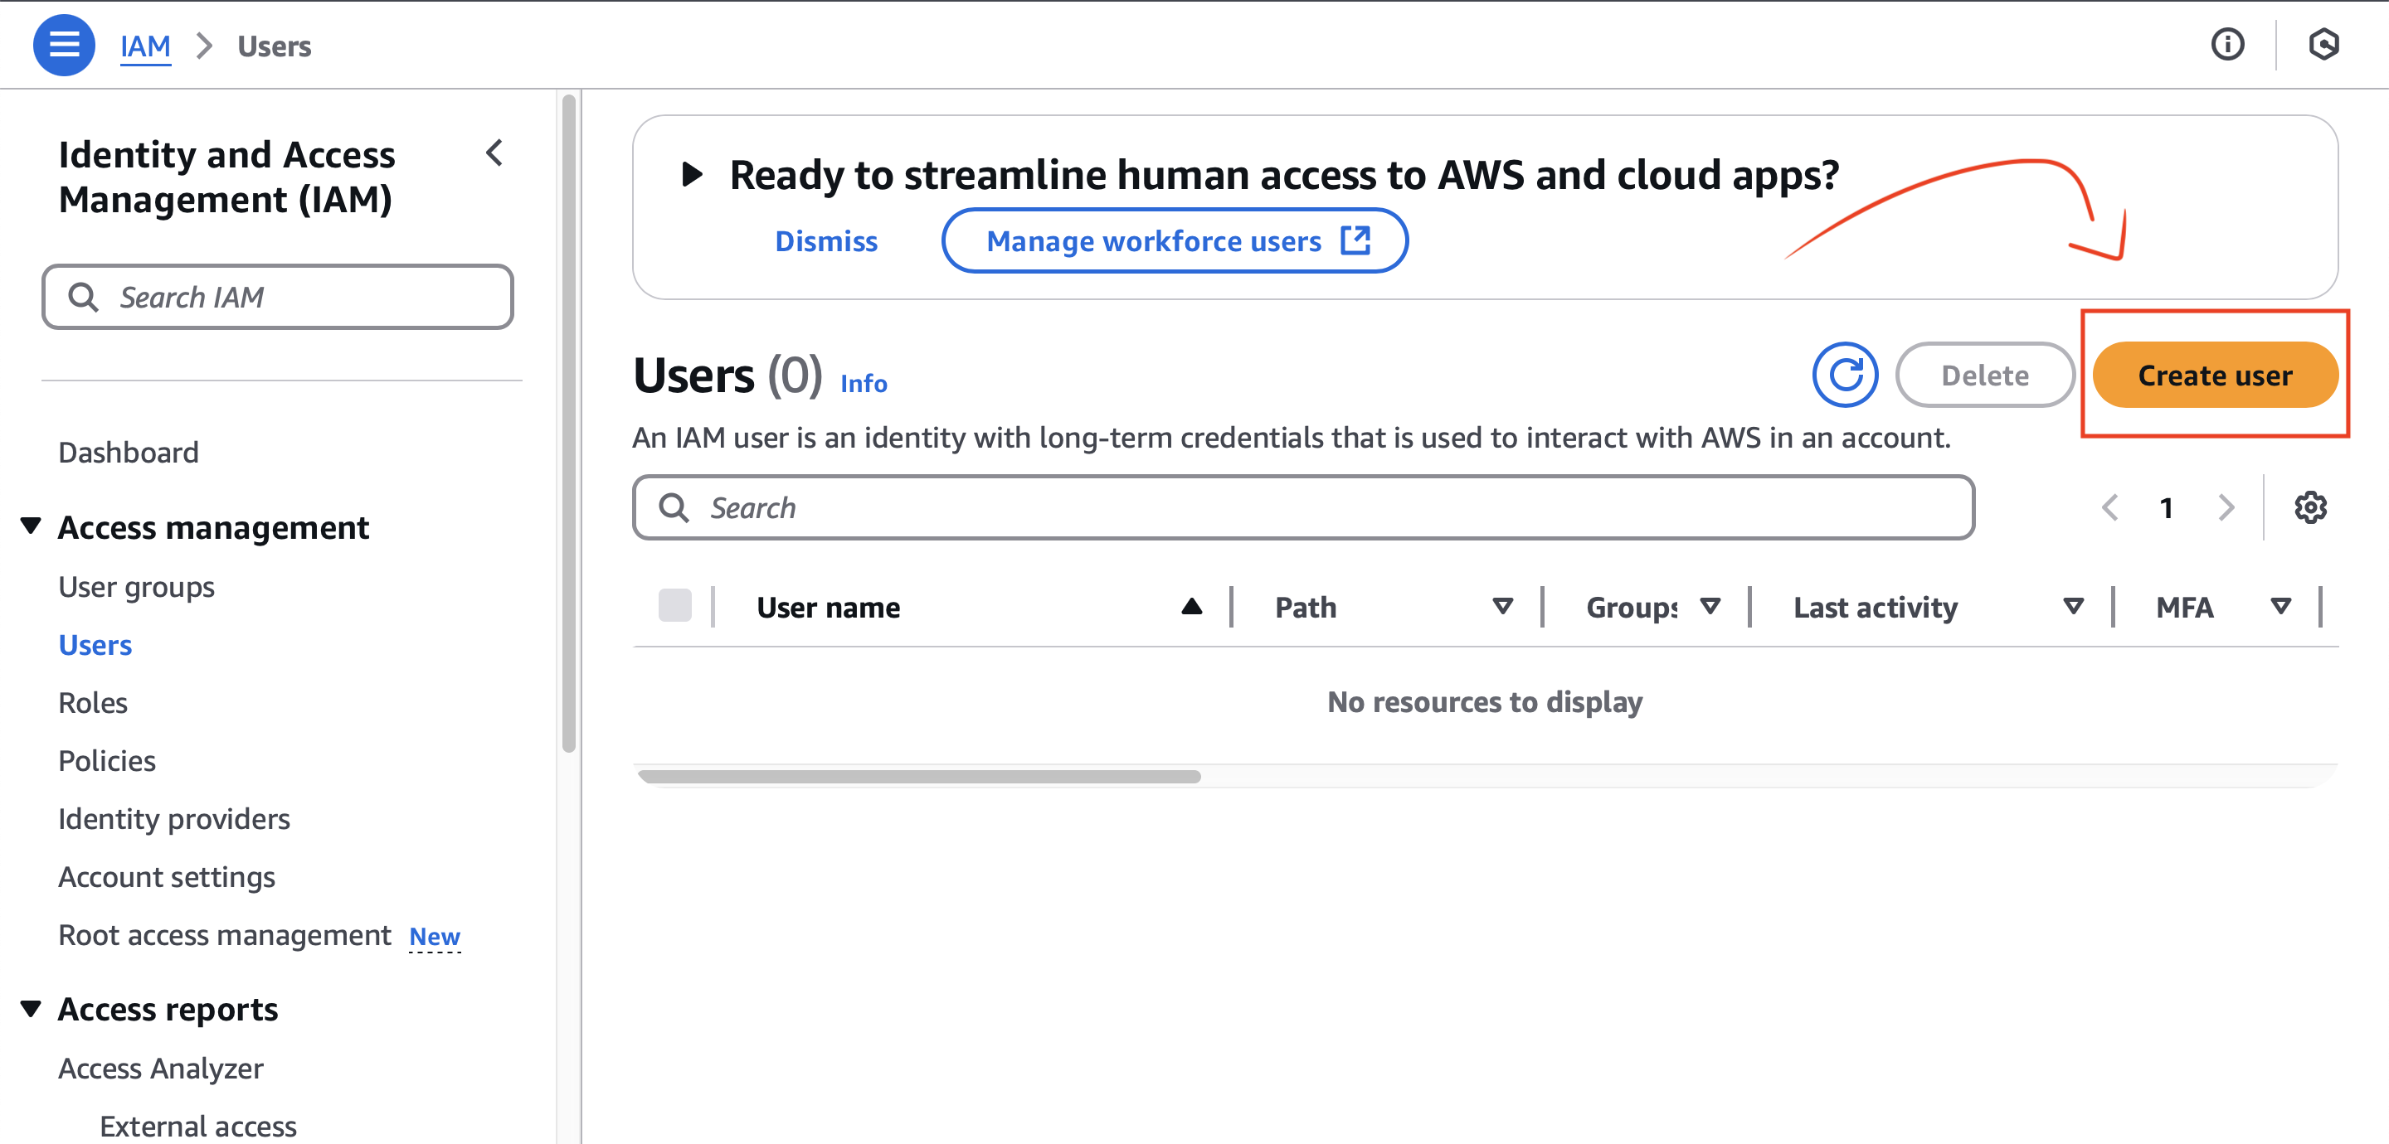Click the external link icon on Manage workforce users

(1355, 241)
